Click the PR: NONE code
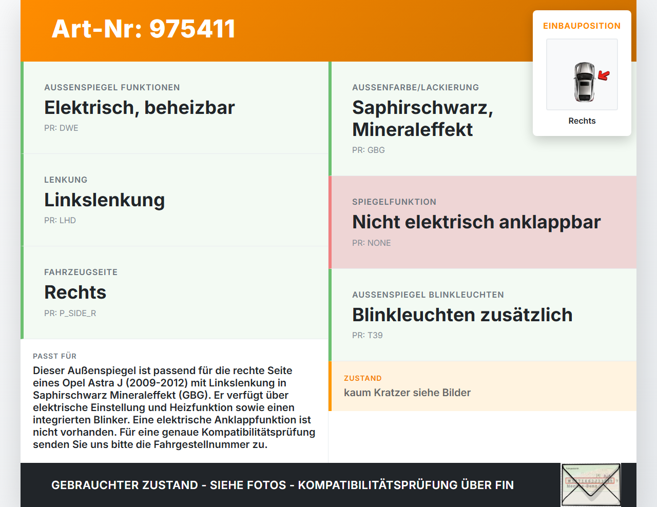Screen dimensions: 657x507 coord(372,243)
